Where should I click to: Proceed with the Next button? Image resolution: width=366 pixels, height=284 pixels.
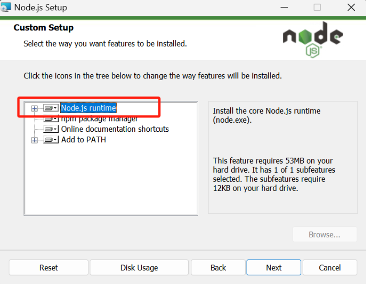coord(274,268)
